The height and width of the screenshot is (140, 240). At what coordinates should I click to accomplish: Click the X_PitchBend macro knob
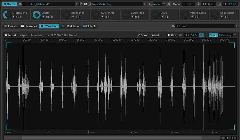[6, 15]
